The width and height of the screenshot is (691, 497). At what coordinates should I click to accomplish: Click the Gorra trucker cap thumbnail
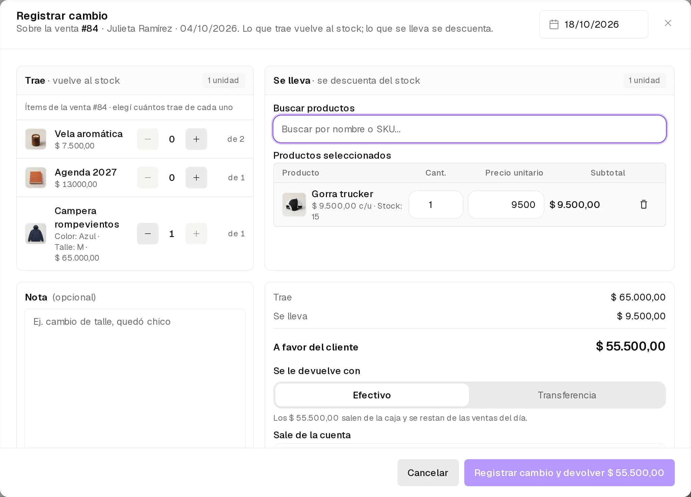tap(294, 205)
